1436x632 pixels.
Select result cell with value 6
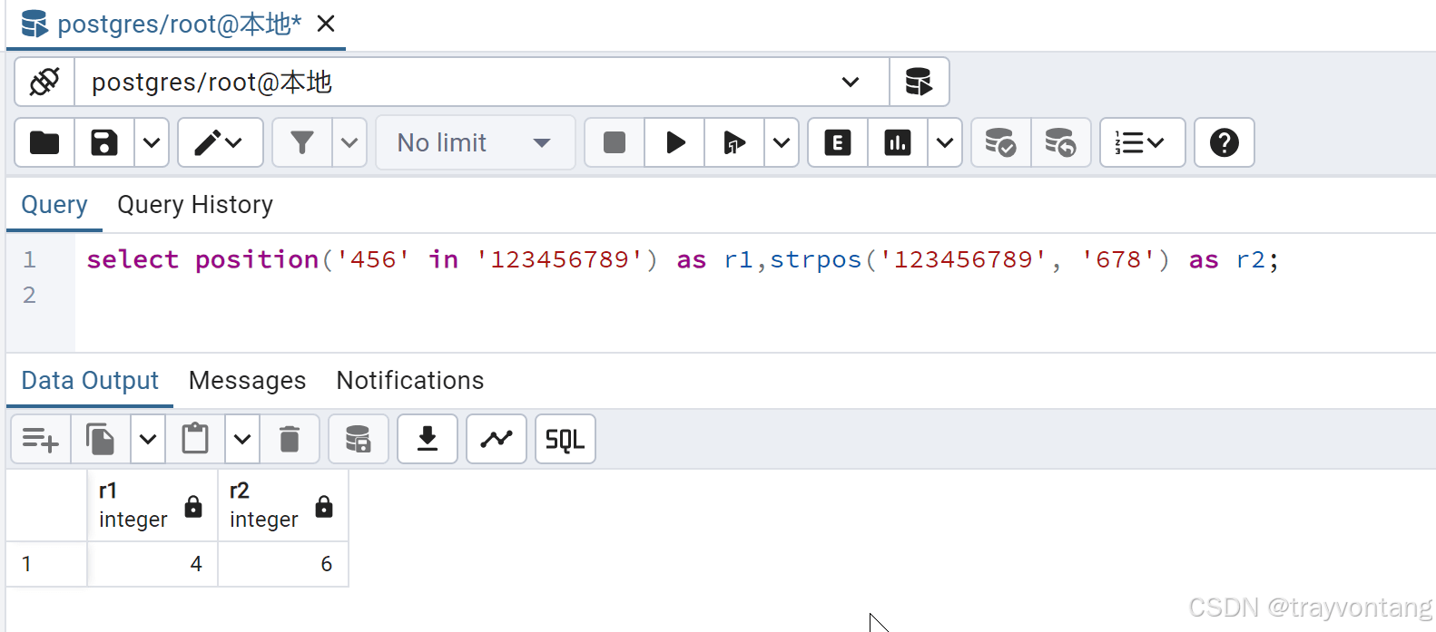283,564
